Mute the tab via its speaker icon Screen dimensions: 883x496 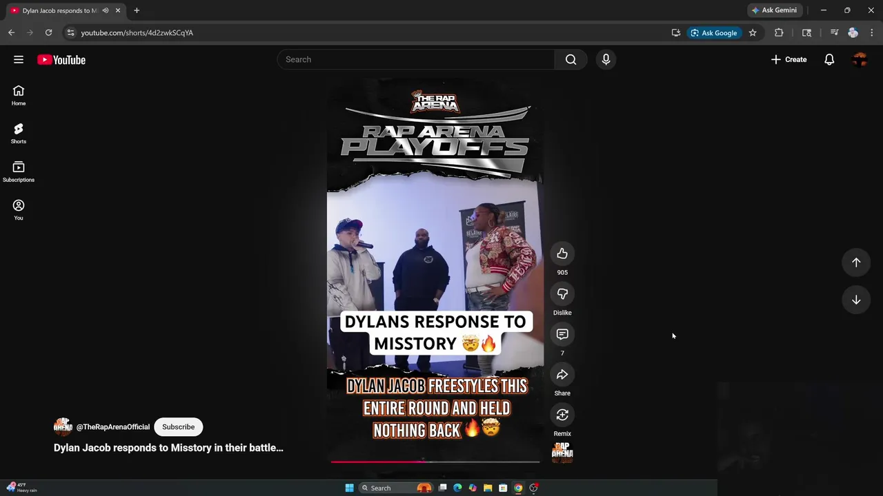106,10
